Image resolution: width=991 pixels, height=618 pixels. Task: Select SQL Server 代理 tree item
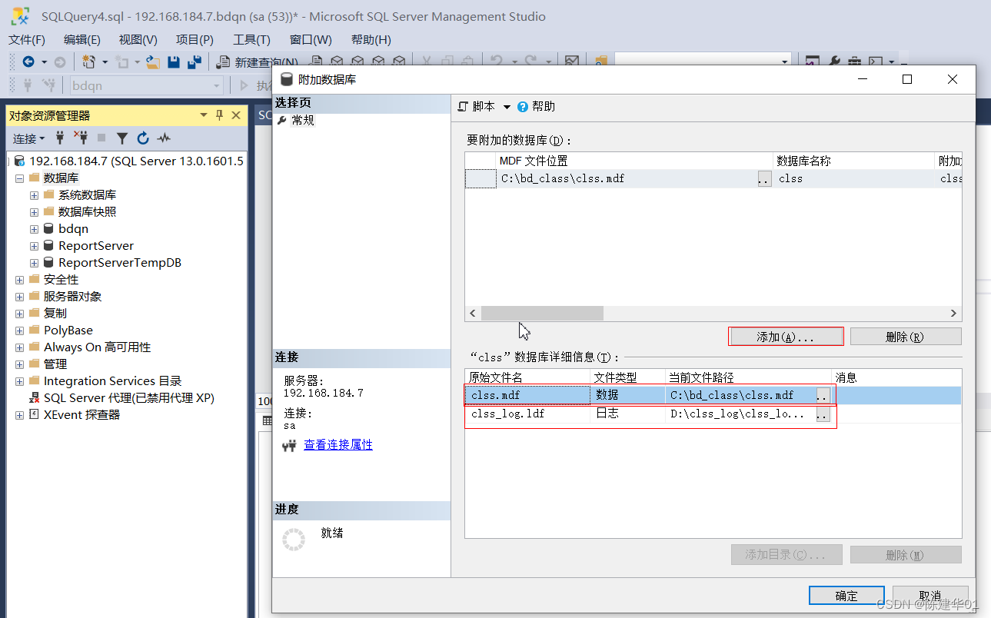point(128,398)
